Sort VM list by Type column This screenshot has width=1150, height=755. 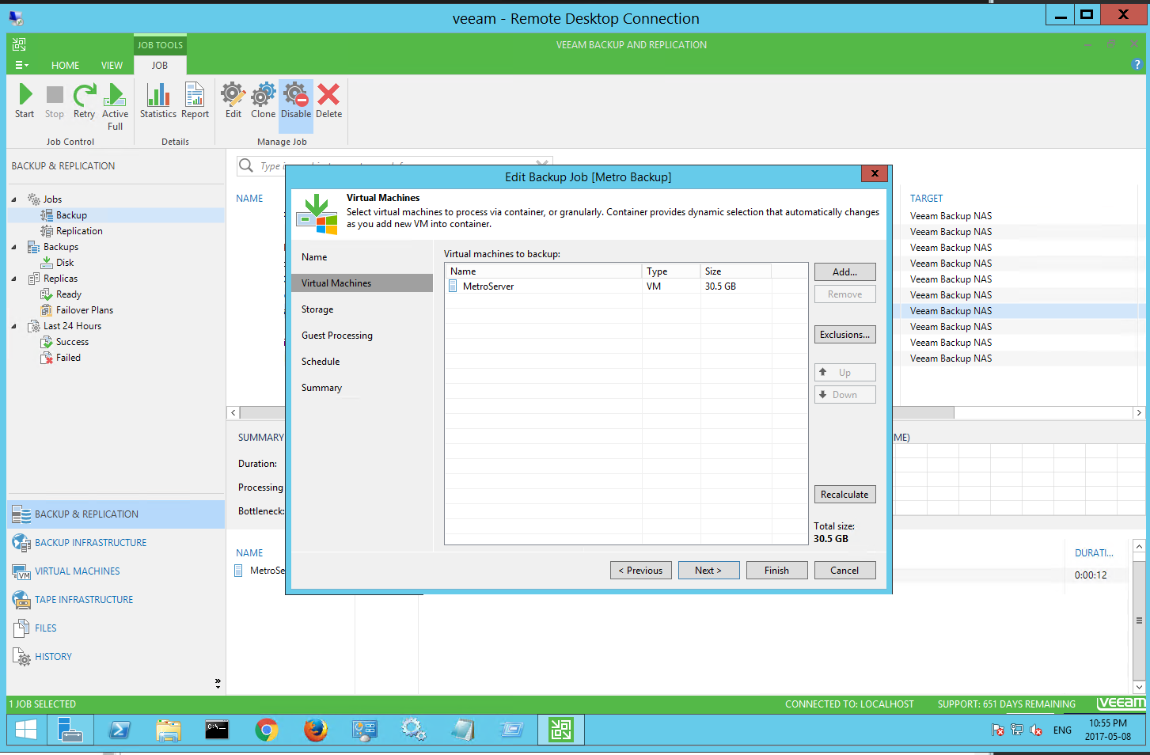coord(670,271)
